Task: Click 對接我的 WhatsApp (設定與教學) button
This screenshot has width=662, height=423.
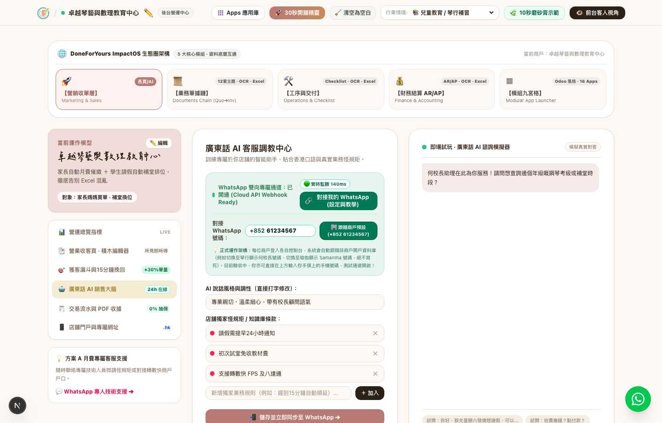Action: pos(338,201)
